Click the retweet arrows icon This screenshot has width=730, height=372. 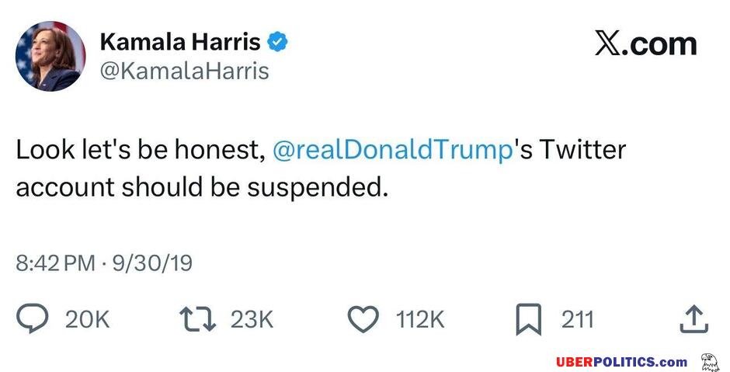point(197,319)
